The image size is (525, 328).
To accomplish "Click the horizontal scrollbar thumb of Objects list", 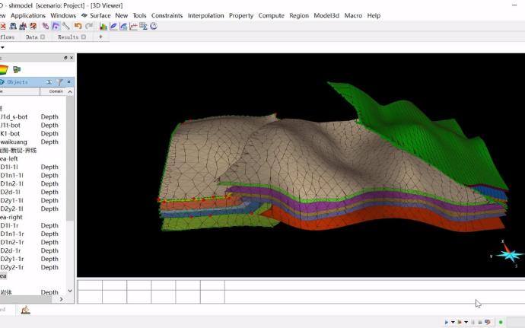I will tap(26, 299).
